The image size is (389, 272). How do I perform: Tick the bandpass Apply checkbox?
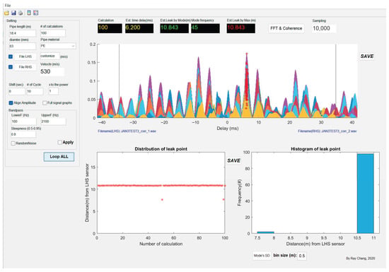pyautogui.click(x=59, y=143)
